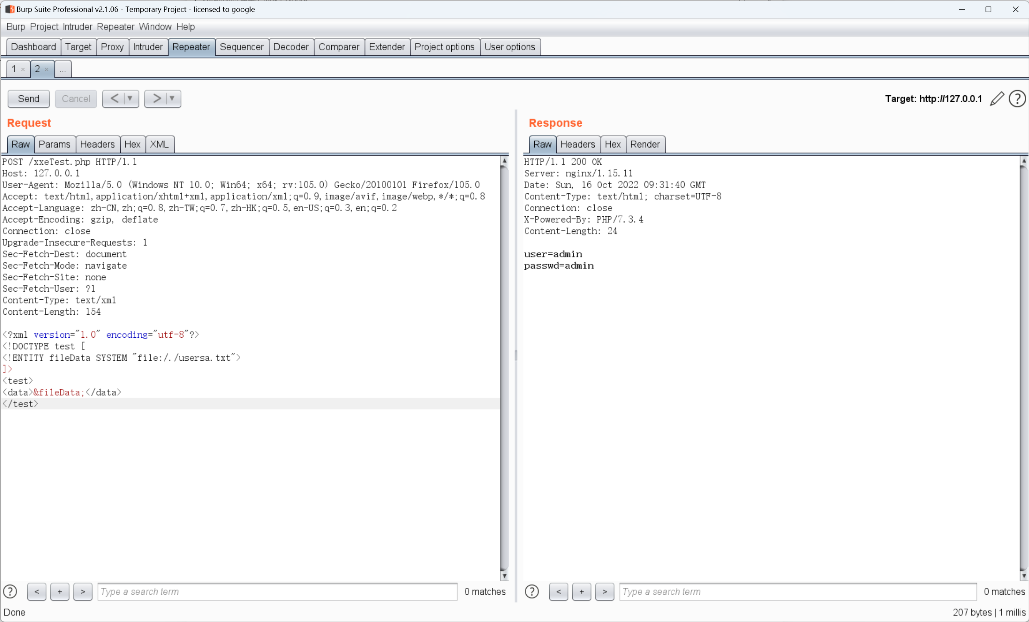Open the Burp menu
Viewport: 1029px width, 622px height.
point(15,27)
